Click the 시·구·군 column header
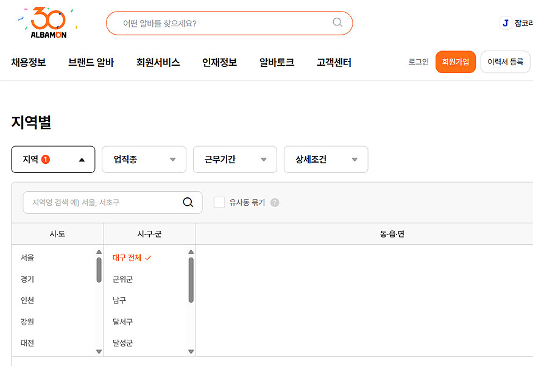533x366 pixels. pos(150,234)
